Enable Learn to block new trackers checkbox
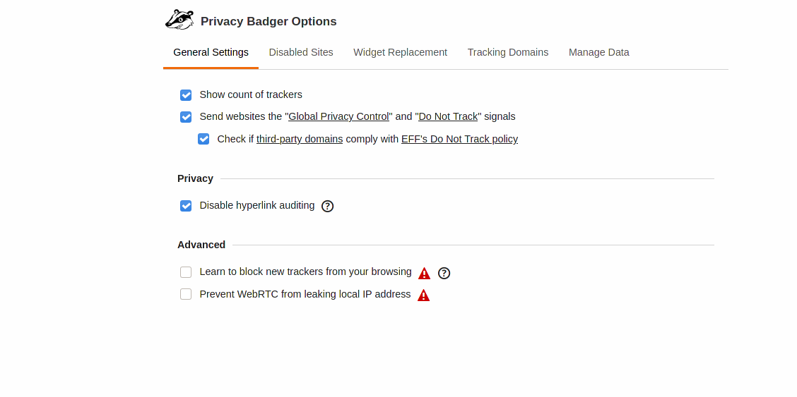The height and width of the screenshot is (397, 797). coord(186,272)
